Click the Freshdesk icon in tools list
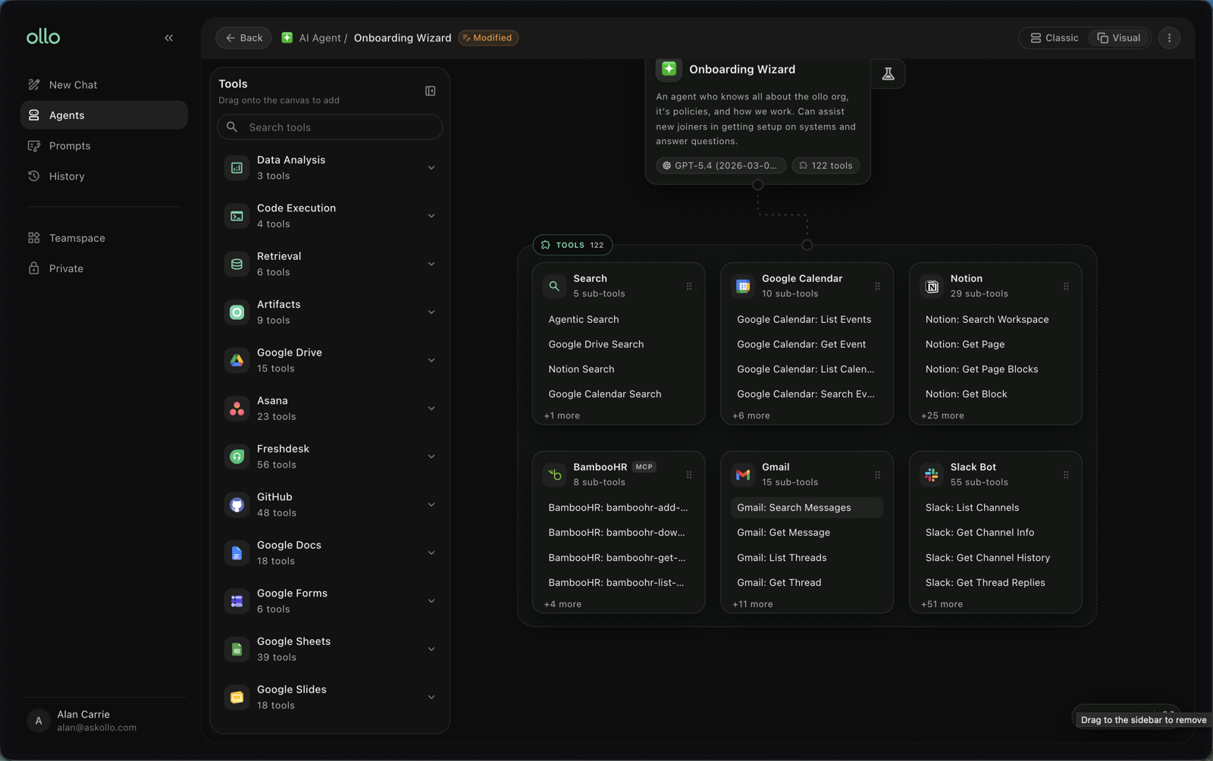Viewport: 1213px width, 761px height. [237, 456]
